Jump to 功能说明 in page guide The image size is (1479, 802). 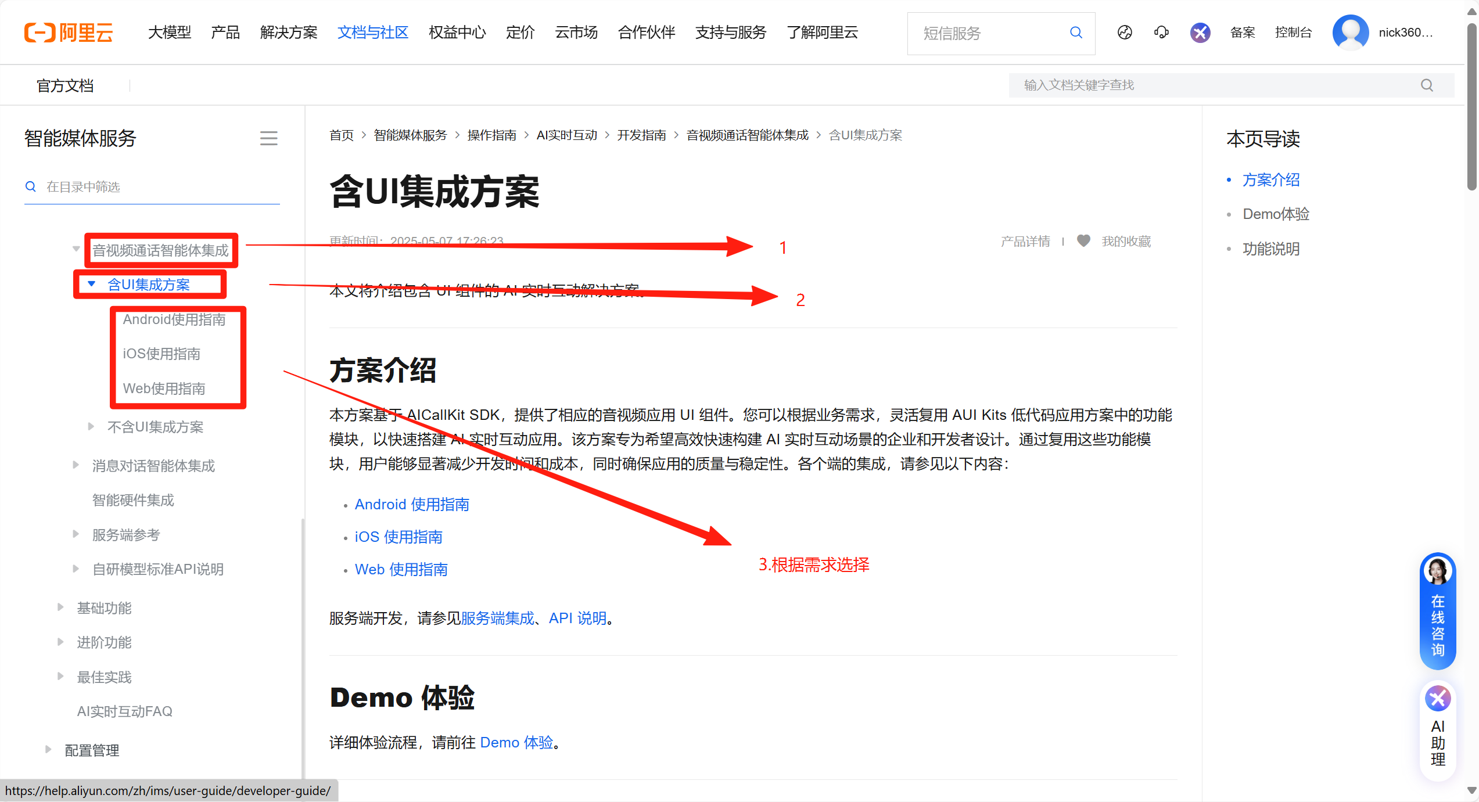(x=1271, y=249)
